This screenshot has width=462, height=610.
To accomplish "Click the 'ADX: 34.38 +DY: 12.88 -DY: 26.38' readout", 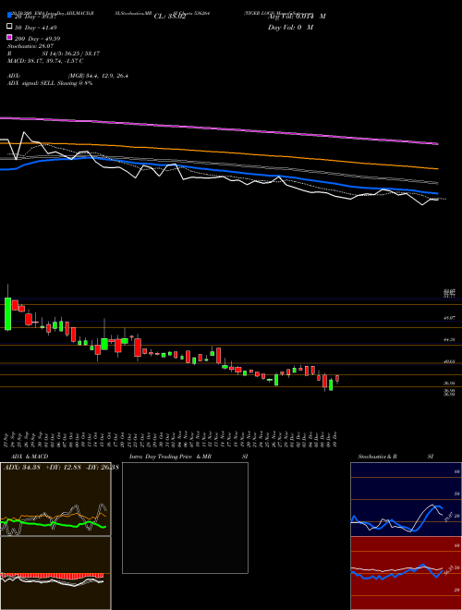I will pos(61,467).
